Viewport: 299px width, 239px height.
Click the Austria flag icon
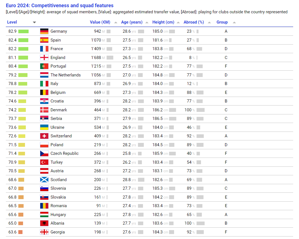[x=44, y=171]
